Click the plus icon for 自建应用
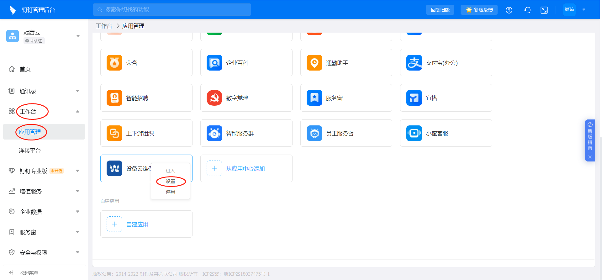The height and width of the screenshot is (280, 602). click(x=114, y=224)
